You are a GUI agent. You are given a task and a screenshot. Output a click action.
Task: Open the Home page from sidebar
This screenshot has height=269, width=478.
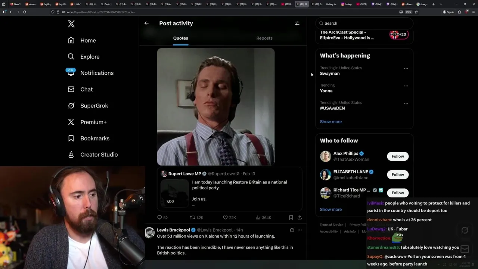82,40
